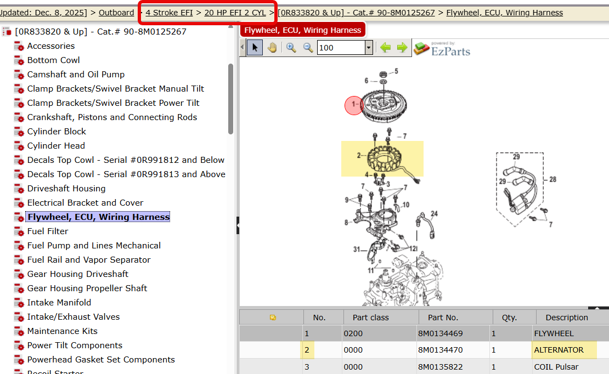
Task: Open Powerhead Gasket Set Components section
Action: 101,360
